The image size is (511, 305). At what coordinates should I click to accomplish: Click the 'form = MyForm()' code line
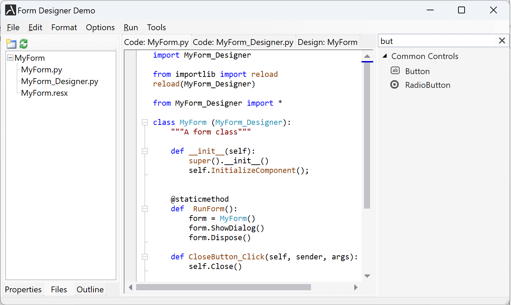pyautogui.click(x=222, y=218)
